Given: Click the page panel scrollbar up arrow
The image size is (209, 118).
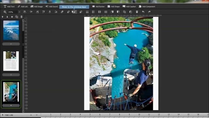Looking at the screenshot, I should (23, 20).
